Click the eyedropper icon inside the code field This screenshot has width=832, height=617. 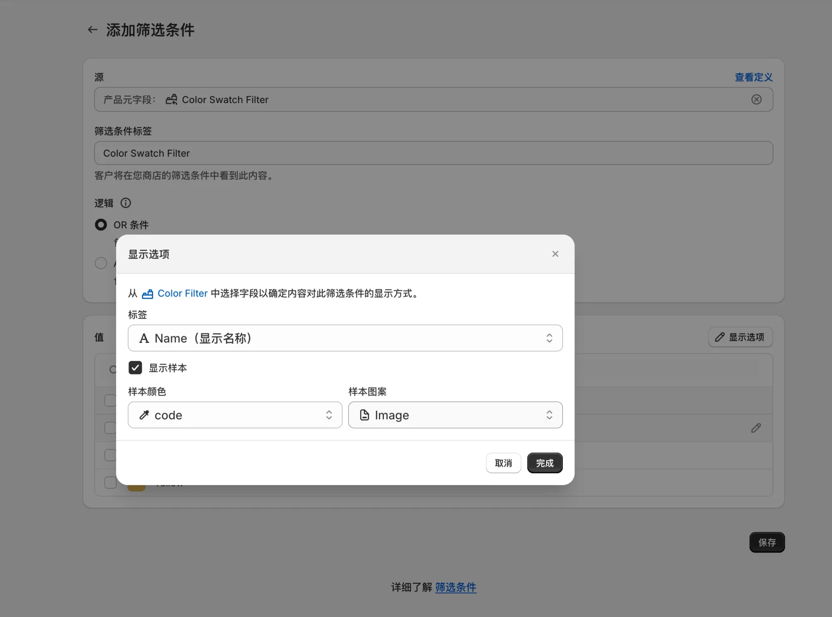click(144, 415)
